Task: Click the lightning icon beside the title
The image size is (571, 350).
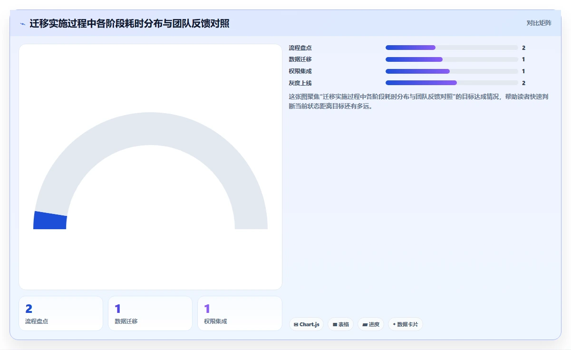Action: tap(23, 24)
